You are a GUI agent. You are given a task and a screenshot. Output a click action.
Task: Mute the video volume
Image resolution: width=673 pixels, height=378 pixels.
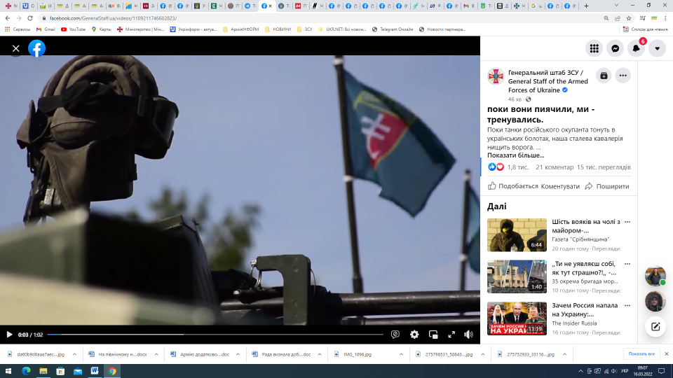(x=468, y=335)
